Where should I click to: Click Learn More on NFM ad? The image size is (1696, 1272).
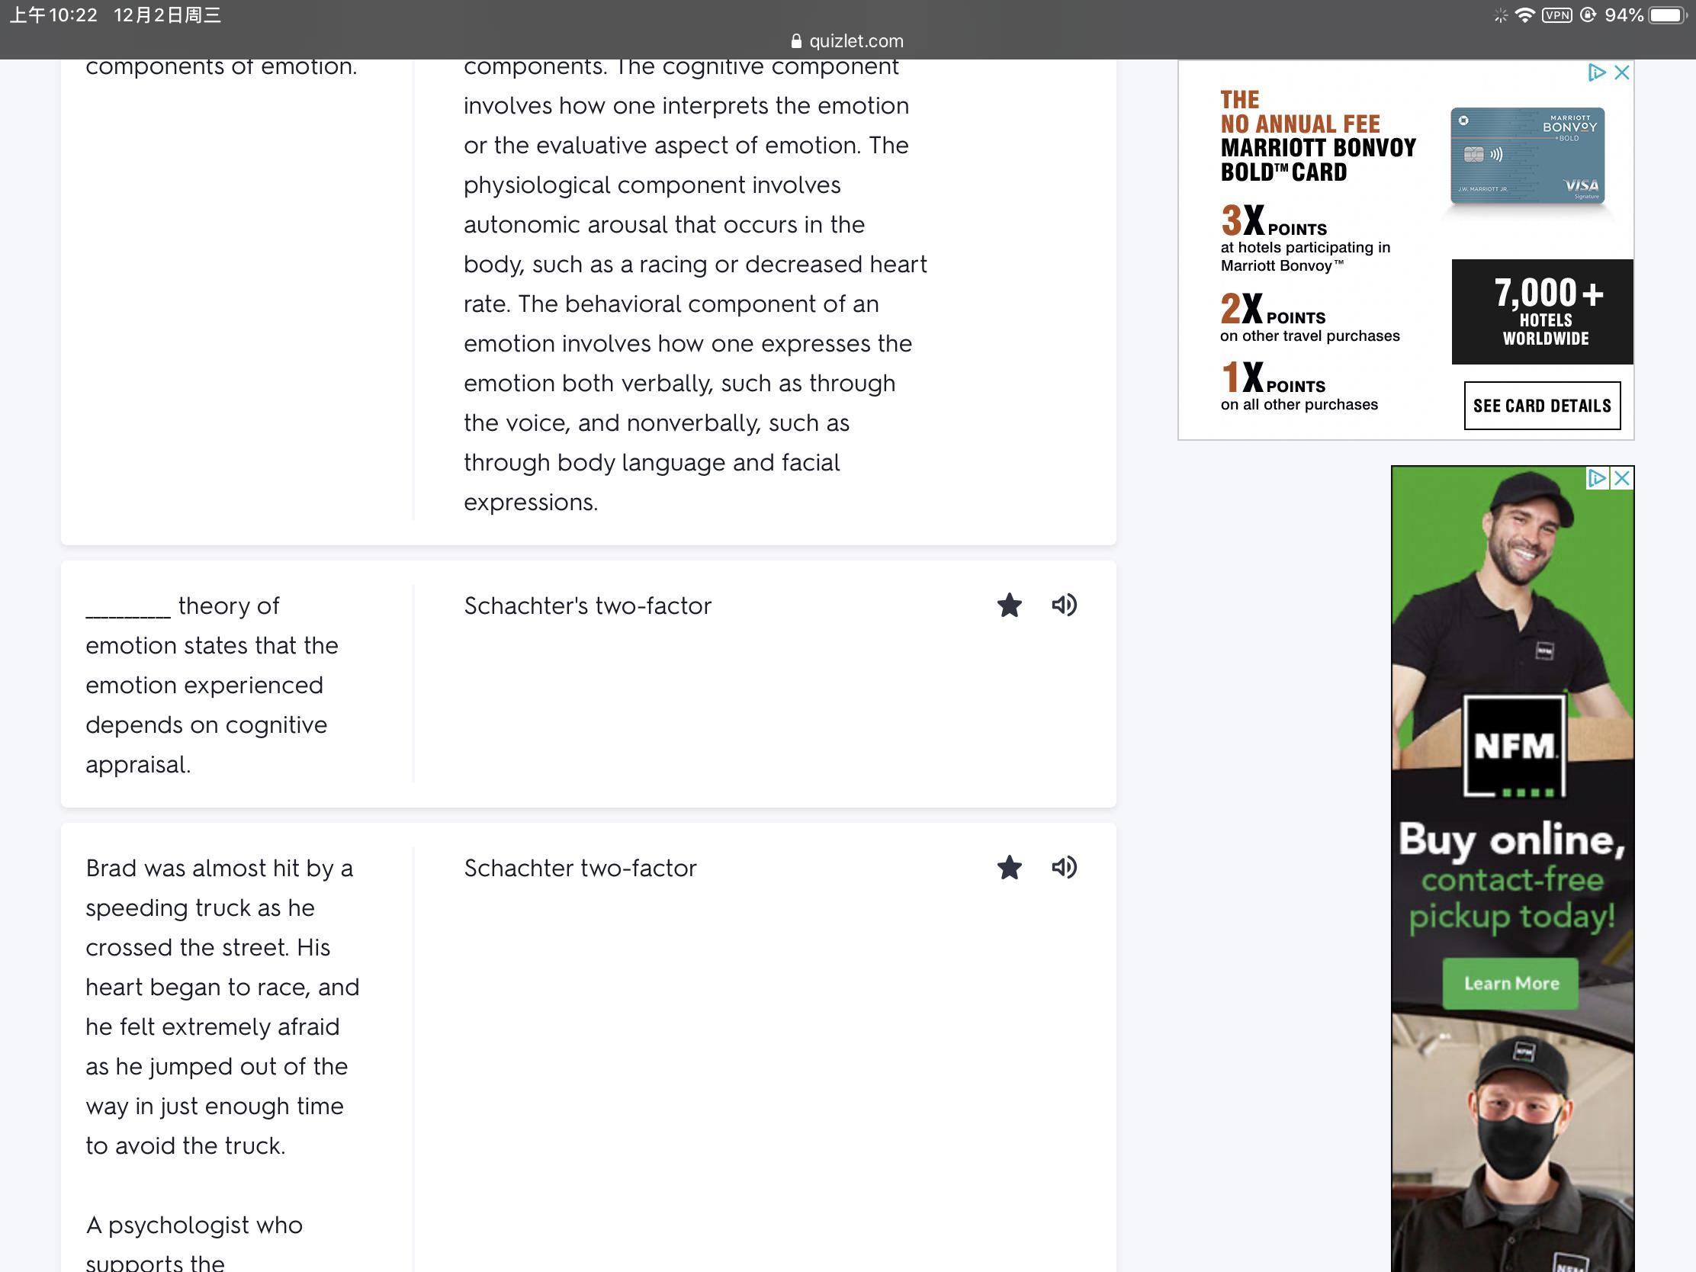[1511, 984]
